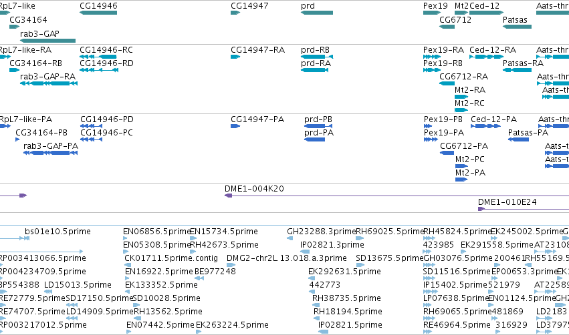Click the Patsas-RA transcript glyph
This screenshot has height=335, width=569.
click(x=517, y=70)
